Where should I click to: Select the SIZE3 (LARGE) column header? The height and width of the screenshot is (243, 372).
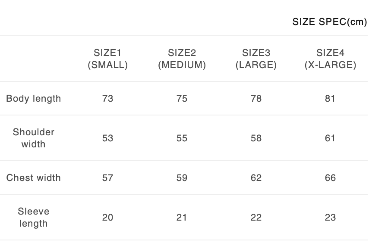click(256, 59)
